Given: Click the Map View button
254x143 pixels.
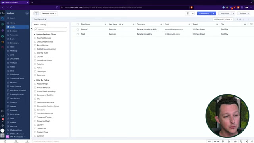Looking at the screenshot, I should 225,14.
